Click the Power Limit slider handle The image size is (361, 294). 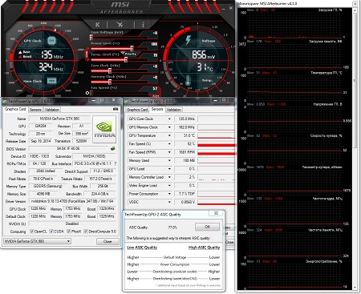pyautogui.click(x=132, y=48)
